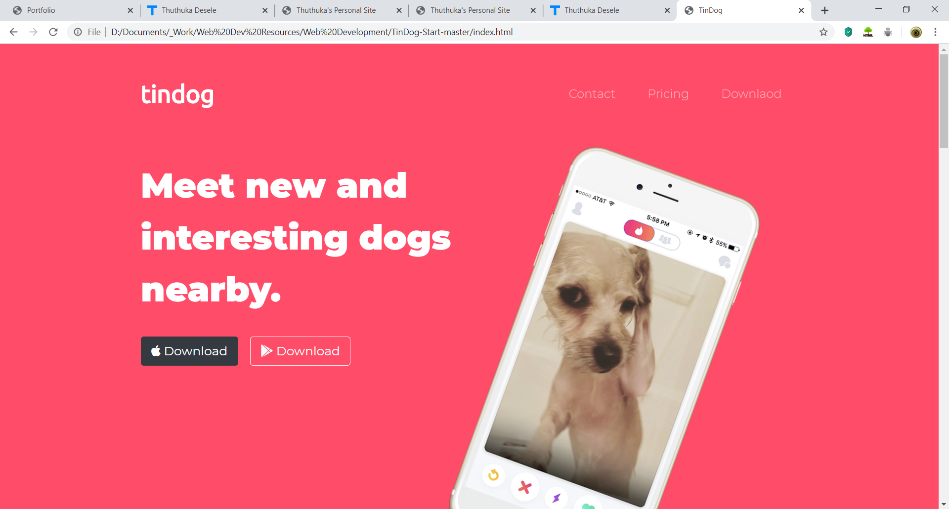Reload the TinDog page
The width and height of the screenshot is (949, 509).
click(53, 32)
